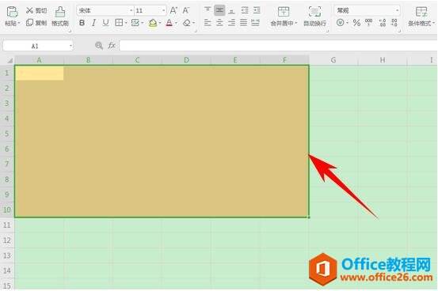Click the Copy icon
438x291 pixels.
29,23
